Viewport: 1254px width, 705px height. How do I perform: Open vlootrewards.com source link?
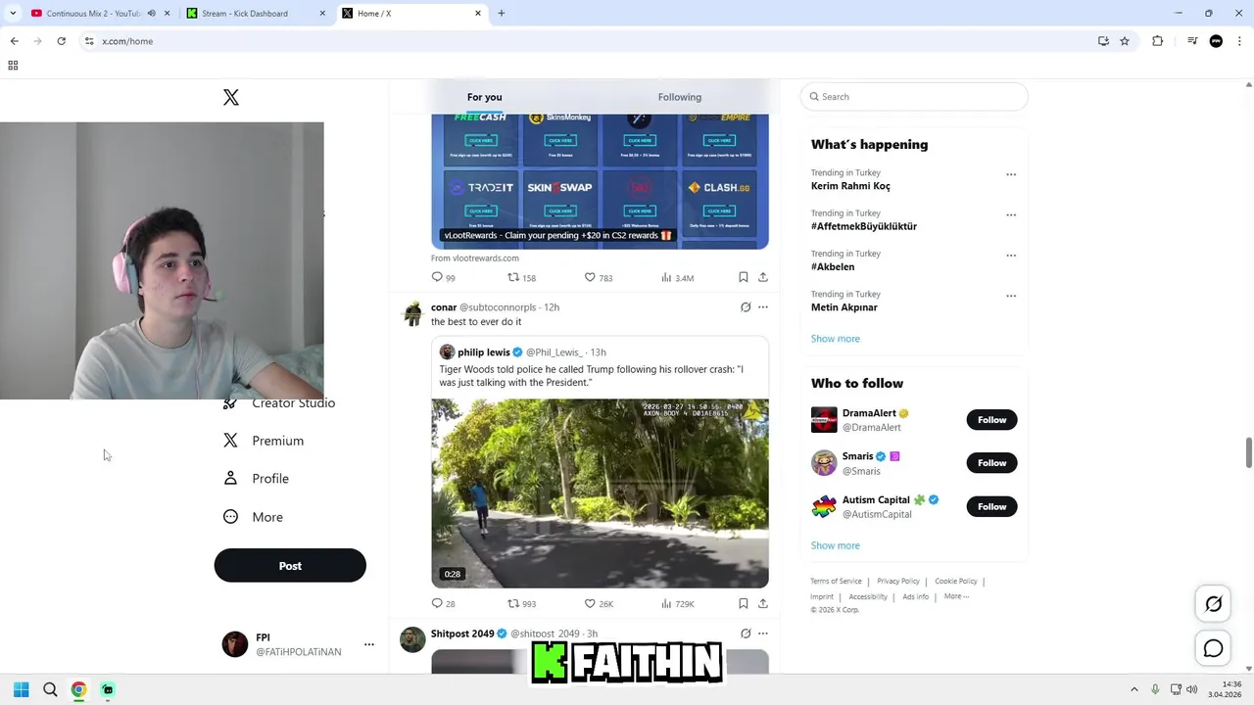(x=475, y=258)
